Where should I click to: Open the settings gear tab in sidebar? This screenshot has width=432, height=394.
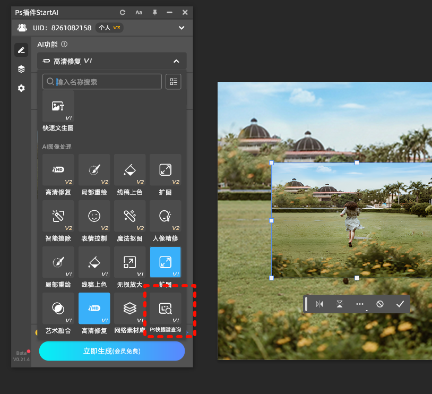click(x=21, y=88)
